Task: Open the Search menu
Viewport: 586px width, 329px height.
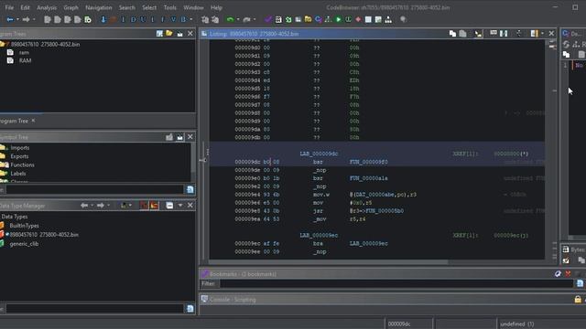Action: 127,7
